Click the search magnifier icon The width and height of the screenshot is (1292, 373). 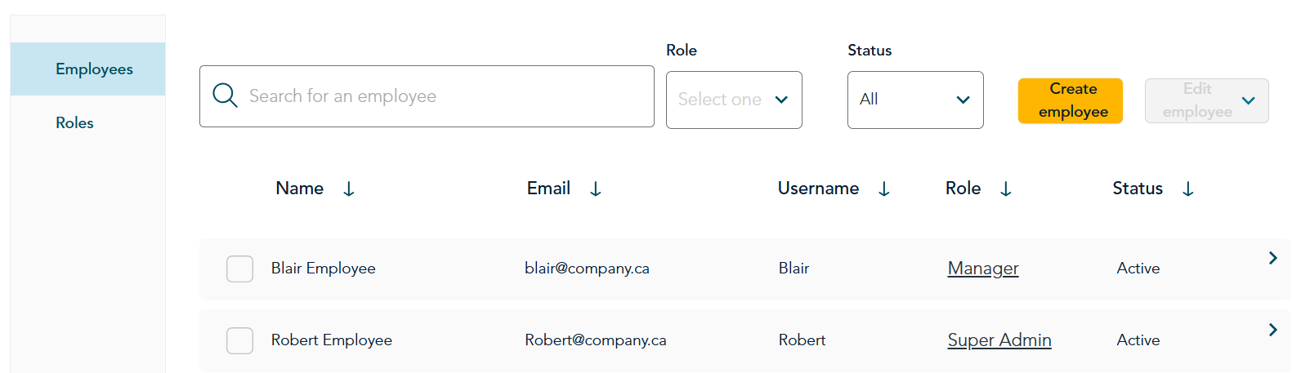click(225, 95)
